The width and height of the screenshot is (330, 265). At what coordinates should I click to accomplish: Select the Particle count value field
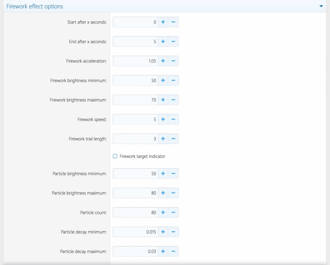135,212
